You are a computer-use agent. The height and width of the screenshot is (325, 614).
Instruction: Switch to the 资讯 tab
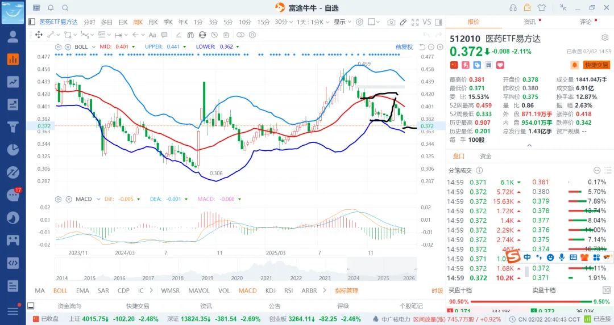coord(529,22)
